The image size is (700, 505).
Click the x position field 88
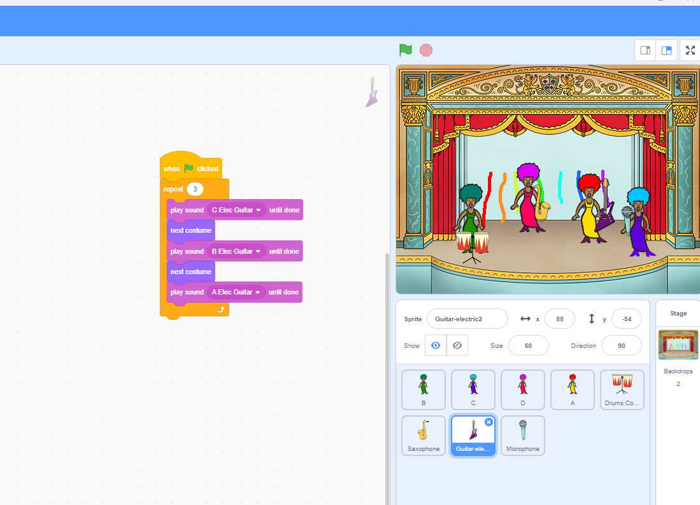(559, 319)
